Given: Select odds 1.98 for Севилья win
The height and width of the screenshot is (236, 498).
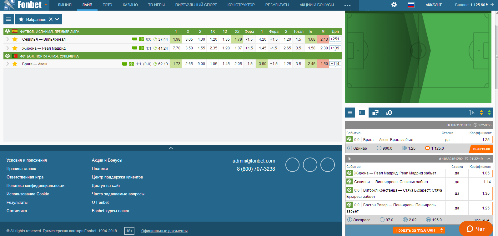Looking at the screenshot, I should coord(177,39).
